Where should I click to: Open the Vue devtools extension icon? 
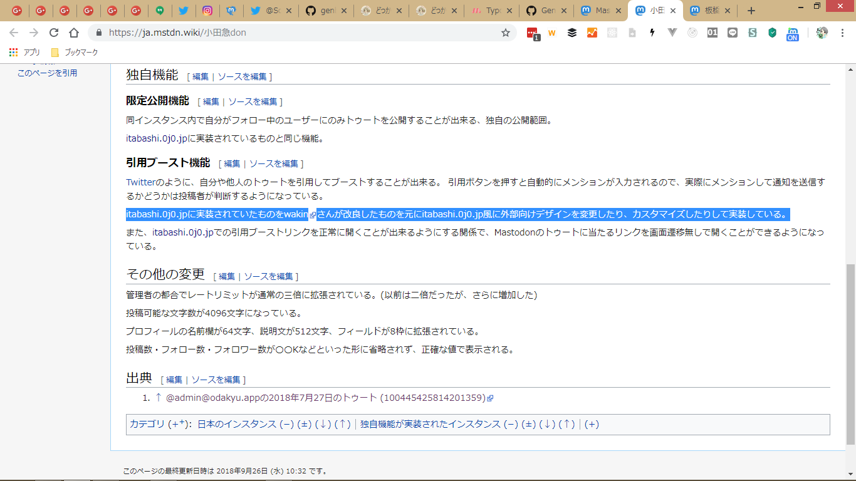(672, 33)
